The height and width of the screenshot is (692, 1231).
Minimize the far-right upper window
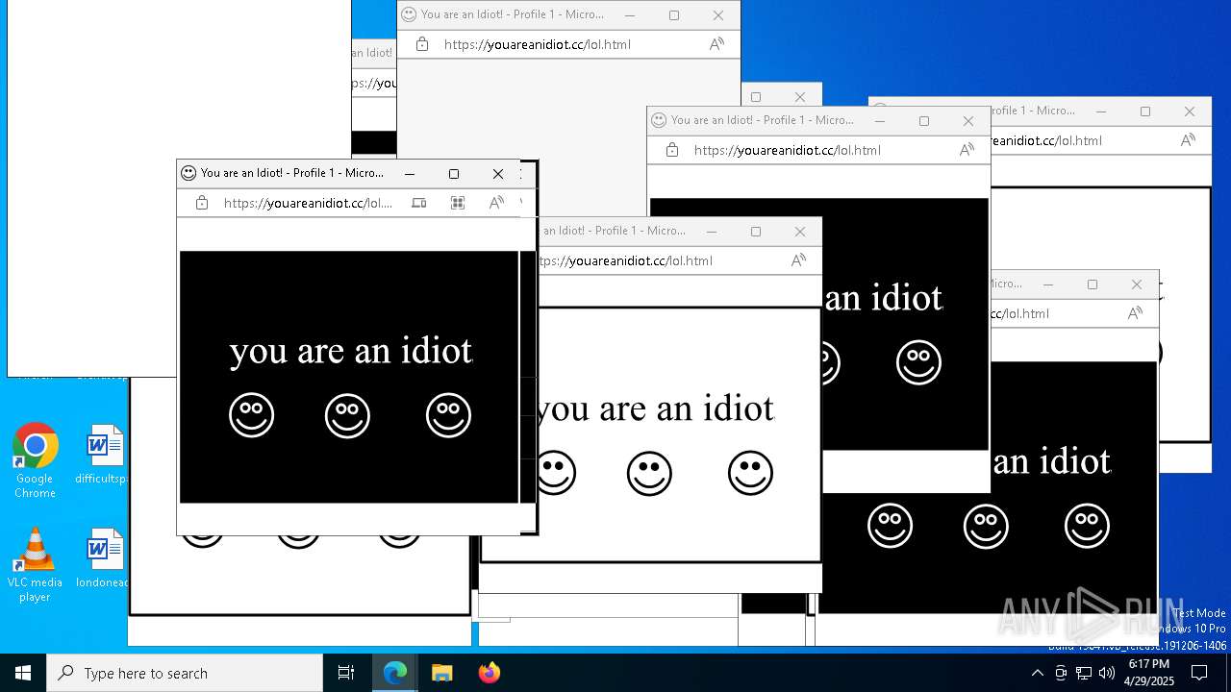point(1101,111)
